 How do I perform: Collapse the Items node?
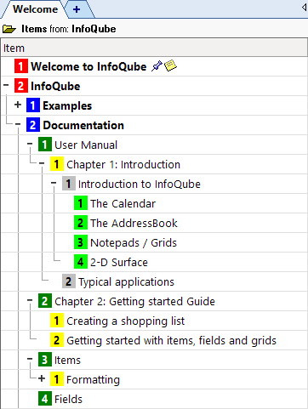pos(30,359)
